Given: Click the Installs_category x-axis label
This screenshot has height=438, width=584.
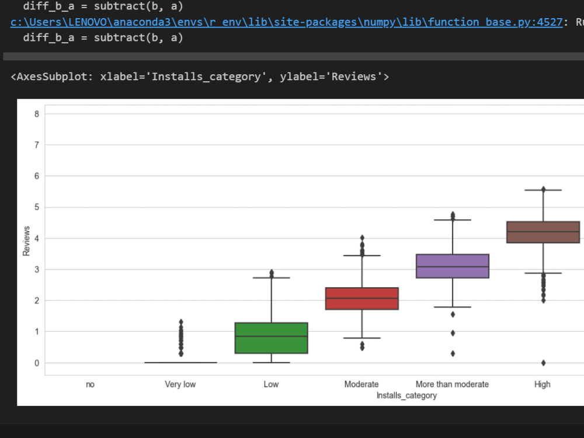Looking at the screenshot, I should coord(406,395).
